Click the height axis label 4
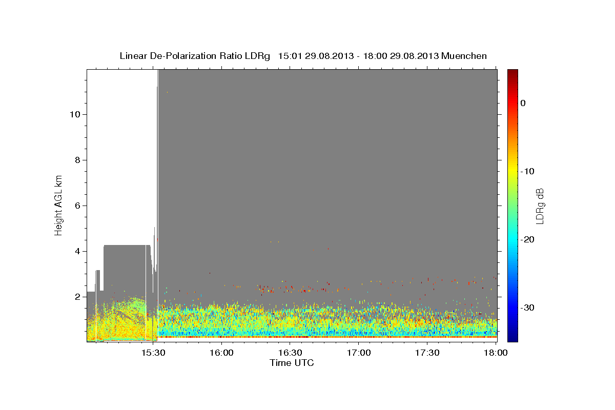 tap(76, 251)
